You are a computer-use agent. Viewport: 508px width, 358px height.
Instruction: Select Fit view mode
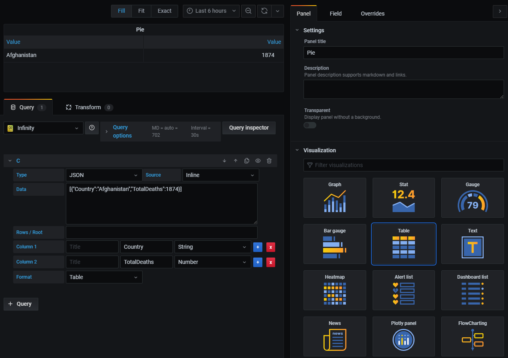[141, 11]
